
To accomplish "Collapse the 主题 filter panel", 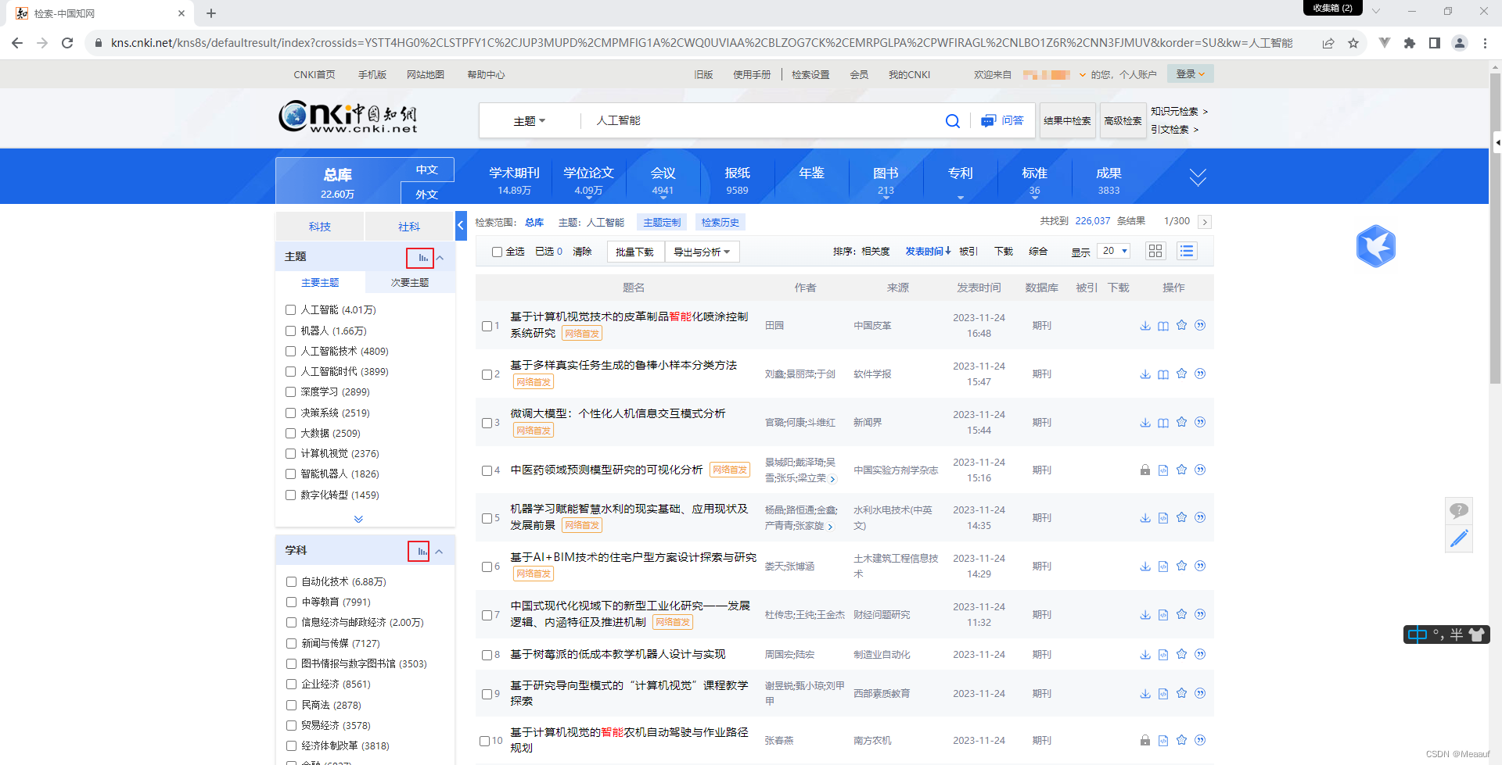I will (x=440, y=258).
